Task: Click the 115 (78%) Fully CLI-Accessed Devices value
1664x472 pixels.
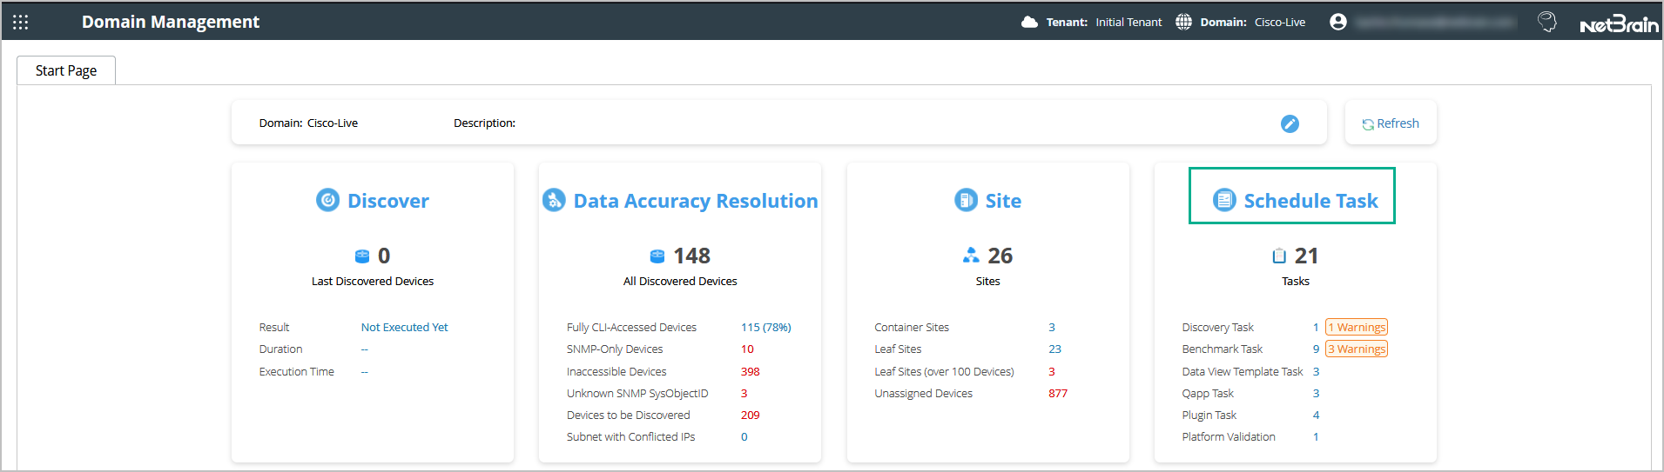Action: coord(765,328)
